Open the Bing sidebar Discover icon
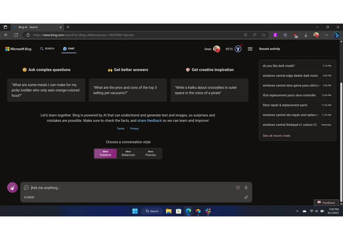 click(x=337, y=35)
